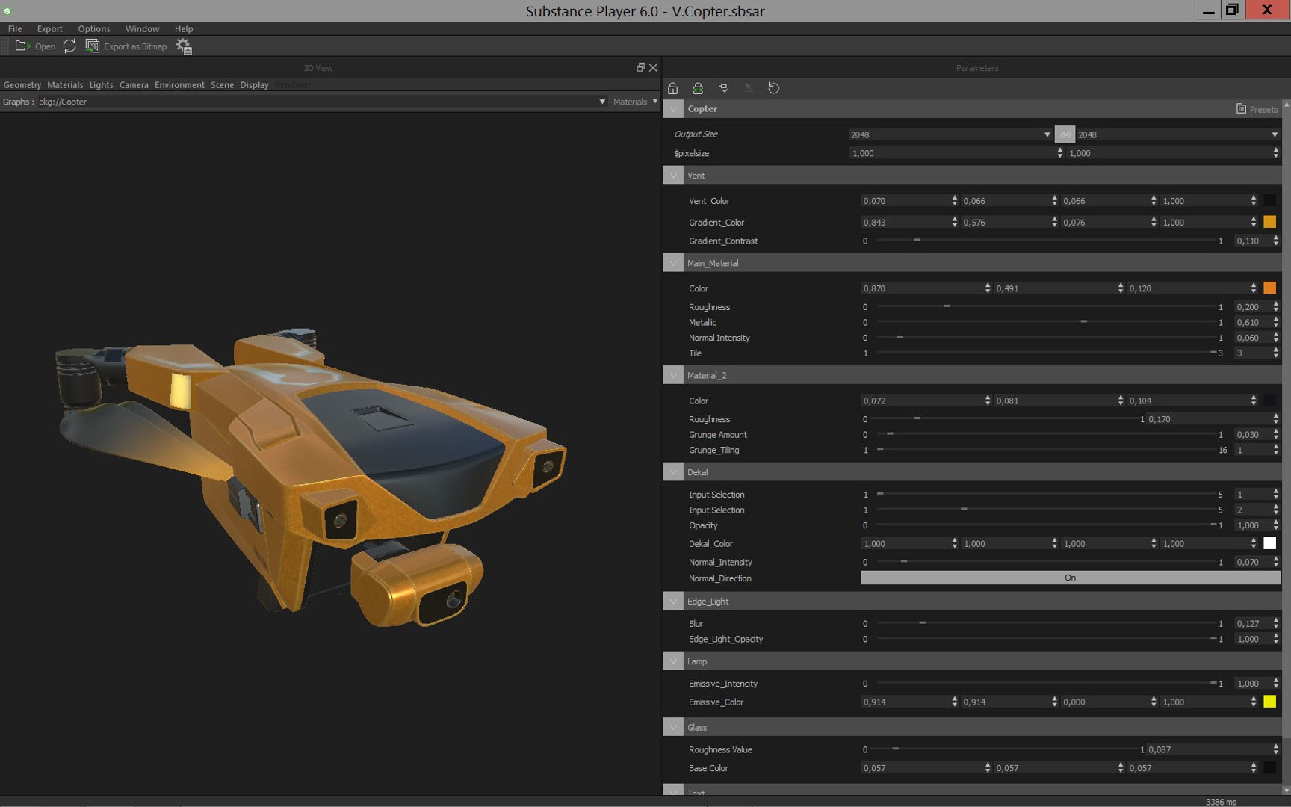Open the Geometry menu in 3D View
This screenshot has width=1291, height=807.
22,85
